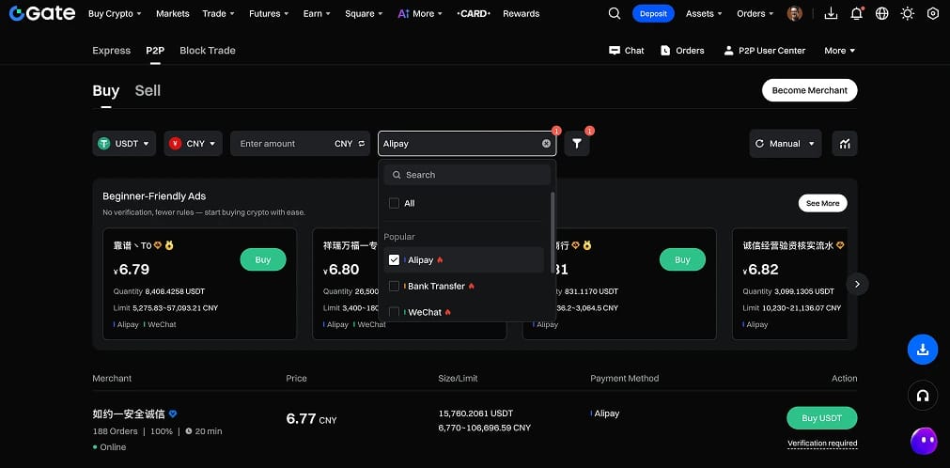Click the Enter amount field
The width and height of the screenshot is (950, 468).
[282, 144]
